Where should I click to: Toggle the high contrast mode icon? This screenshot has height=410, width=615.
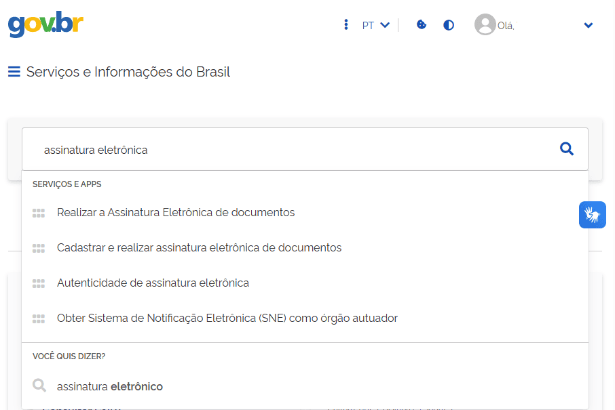click(x=449, y=24)
